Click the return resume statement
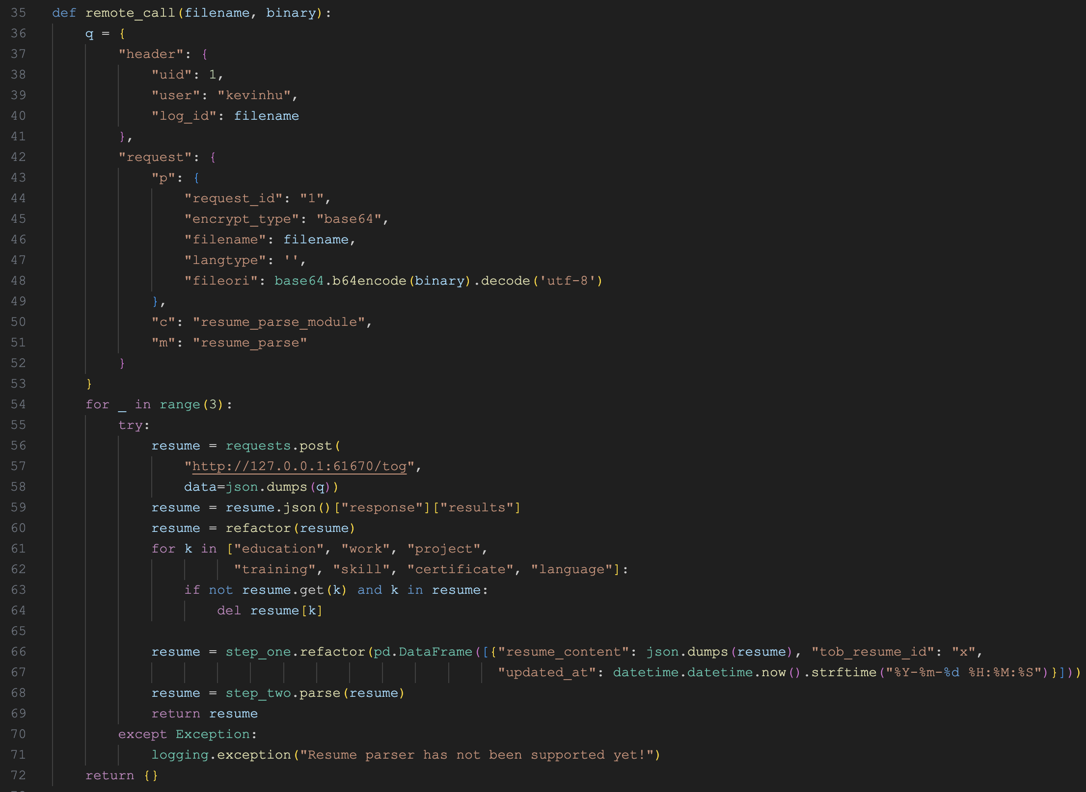 click(x=205, y=713)
